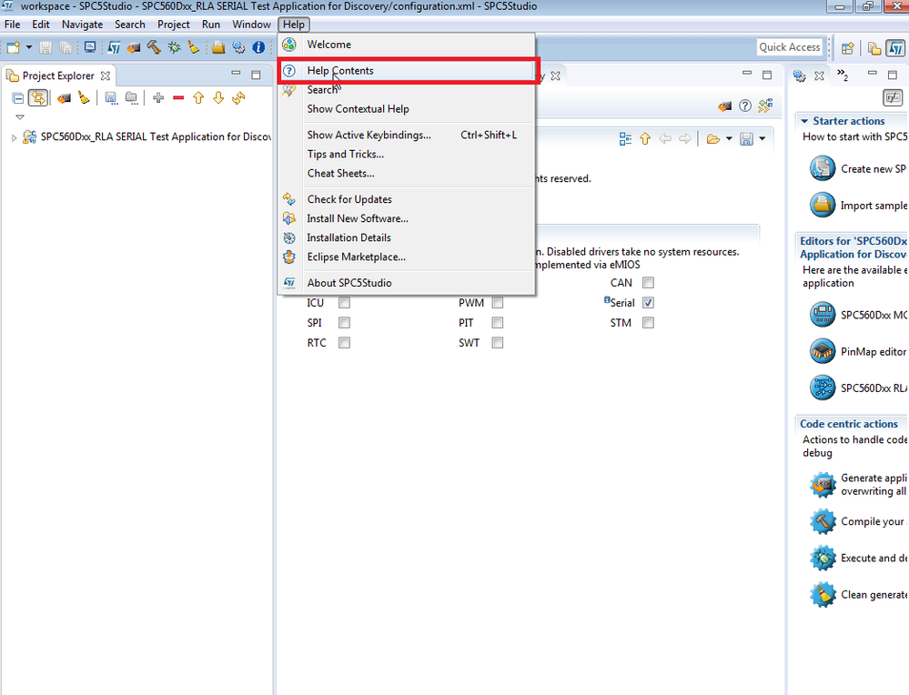The width and height of the screenshot is (909, 695).
Task: Open the PinMap editor link
Action: click(x=859, y=351)
